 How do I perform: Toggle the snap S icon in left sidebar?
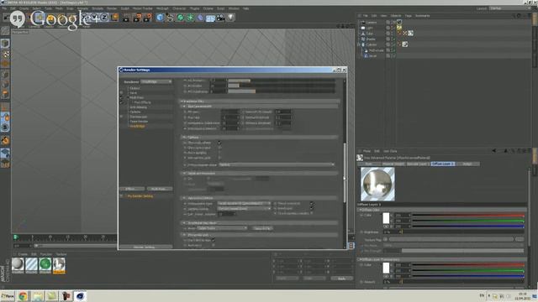(5, 128)
